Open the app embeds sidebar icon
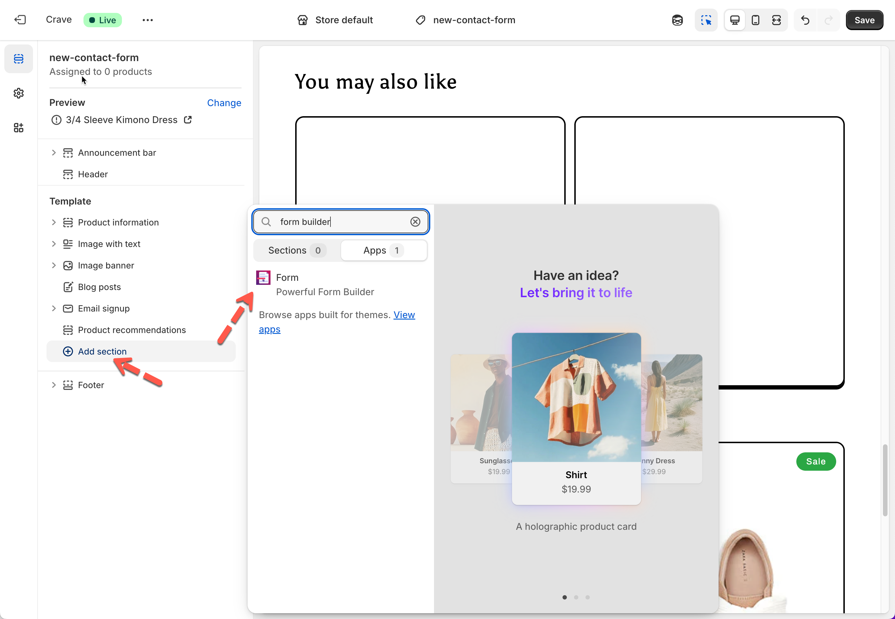 point(19,128)
